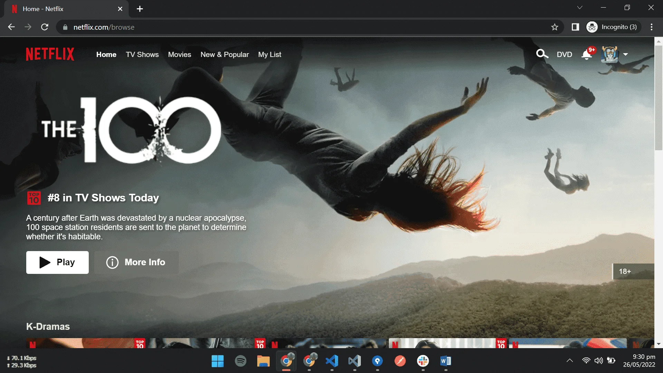Viewport: 663px width, 373px height.
Task: Show hidden system tray icons
Action: [x=570, y=361]
